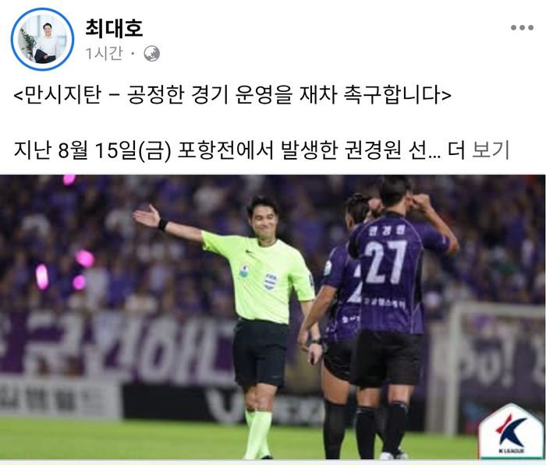The image size is (546, 465).
Task: Open the 최대호 profile name link
Action: pos(114,29)
